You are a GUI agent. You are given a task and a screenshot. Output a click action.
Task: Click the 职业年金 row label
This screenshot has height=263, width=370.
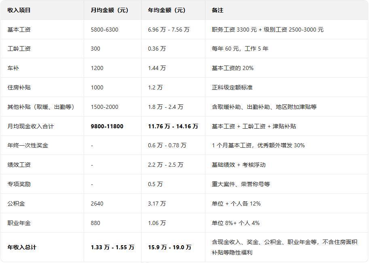coord(19,223)
